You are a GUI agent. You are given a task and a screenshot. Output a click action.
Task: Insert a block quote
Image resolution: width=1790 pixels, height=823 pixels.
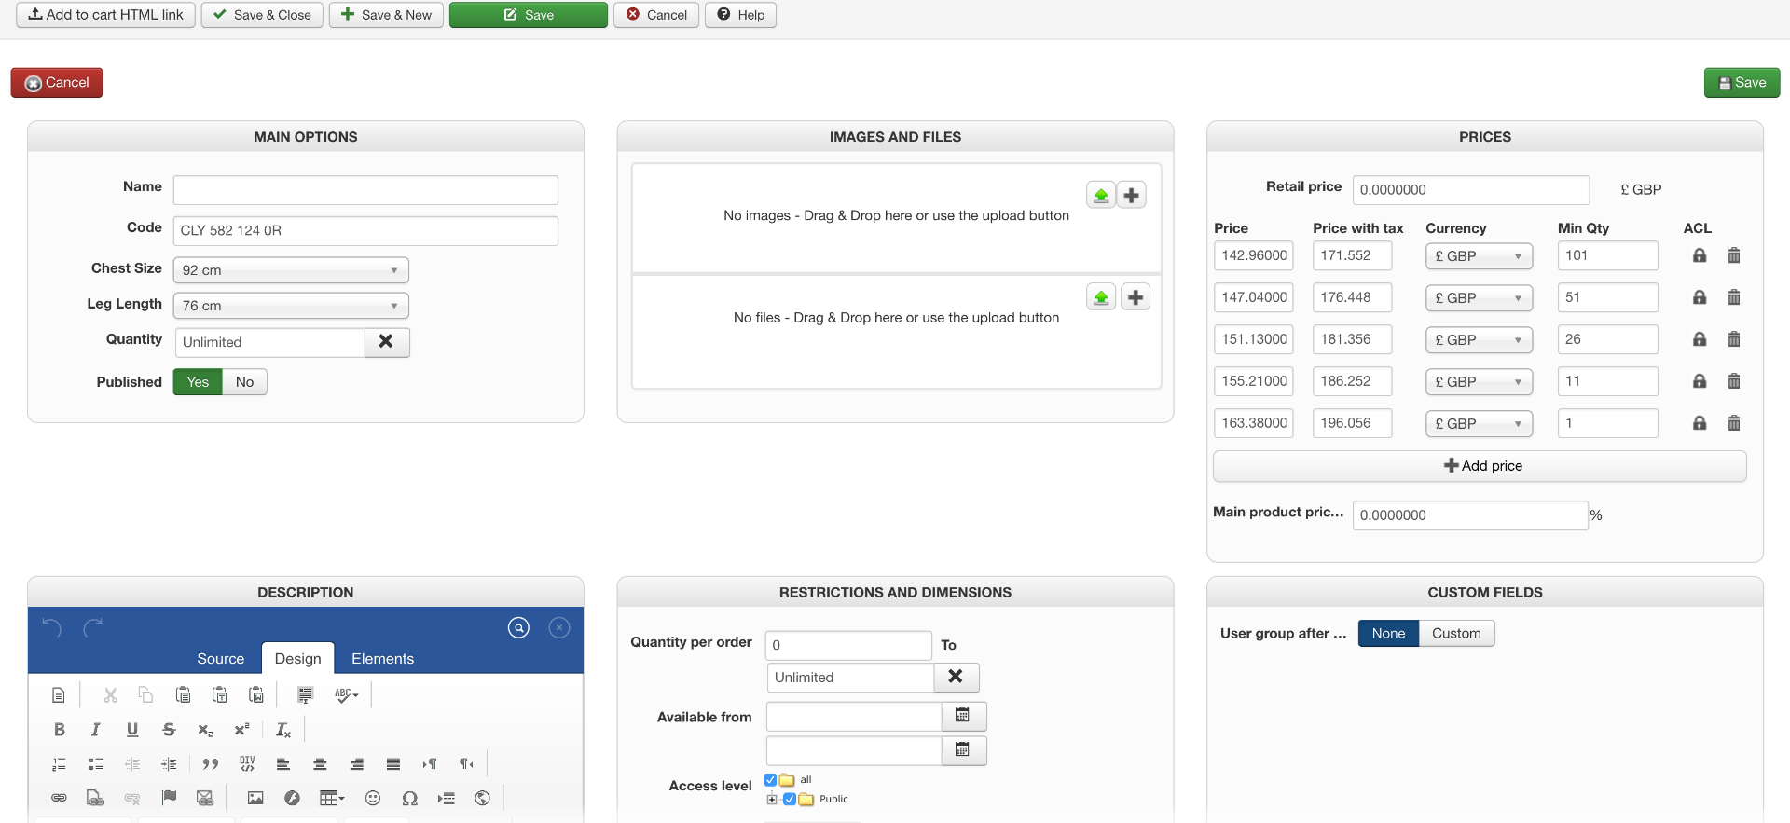click(x=211, y=764)
